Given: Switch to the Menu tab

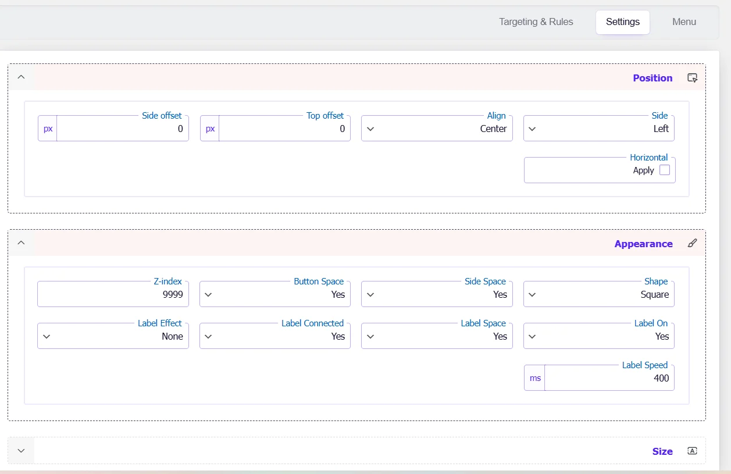Looking at the screenshot, I should click(684, 22).
